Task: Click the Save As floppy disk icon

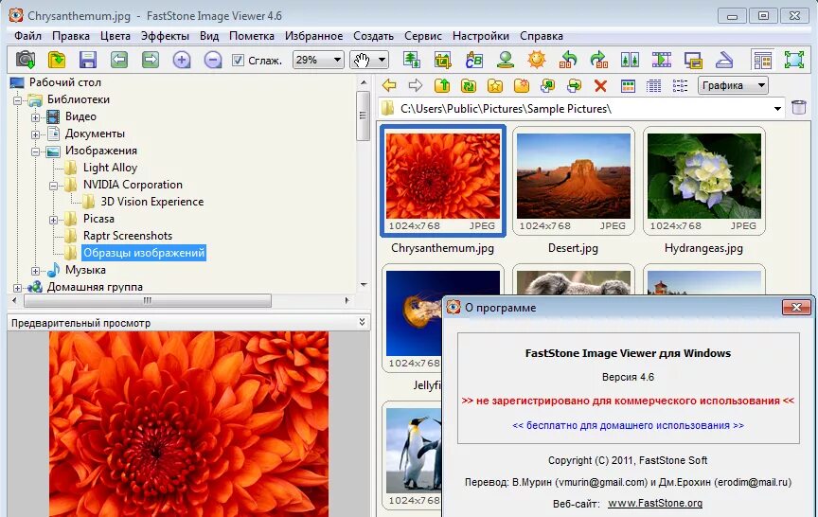Action: (88, 60)
